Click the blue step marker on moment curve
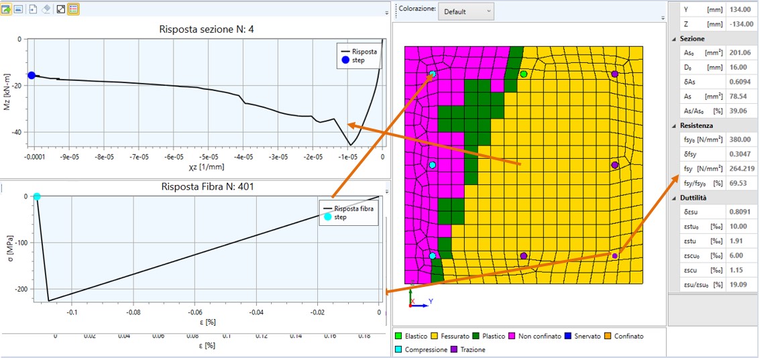 (x=32, y=75)
